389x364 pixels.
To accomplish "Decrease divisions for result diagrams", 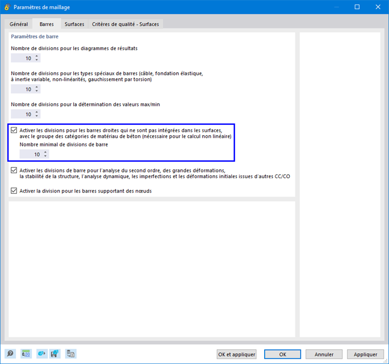I will point(37,60).
